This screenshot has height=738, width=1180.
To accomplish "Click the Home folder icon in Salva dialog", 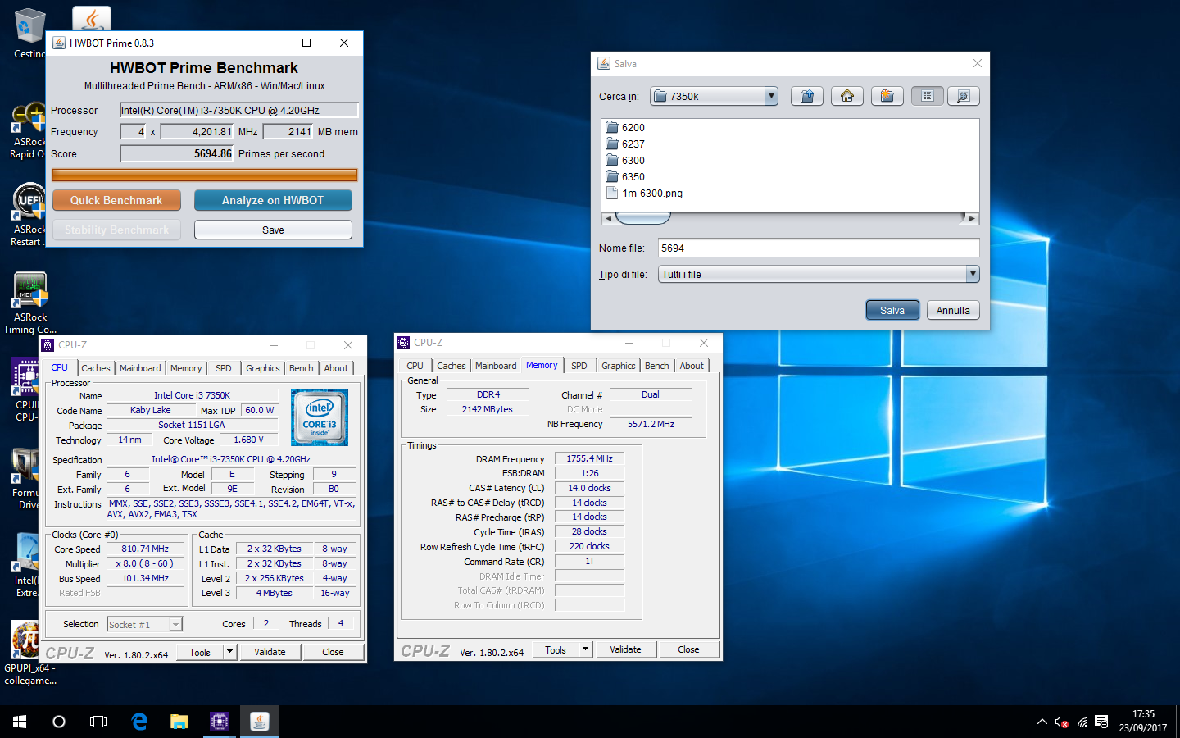I will 847,97.
